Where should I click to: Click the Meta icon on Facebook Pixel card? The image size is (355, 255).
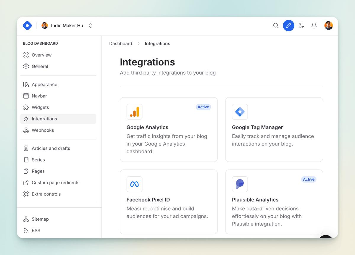[134, 184]
